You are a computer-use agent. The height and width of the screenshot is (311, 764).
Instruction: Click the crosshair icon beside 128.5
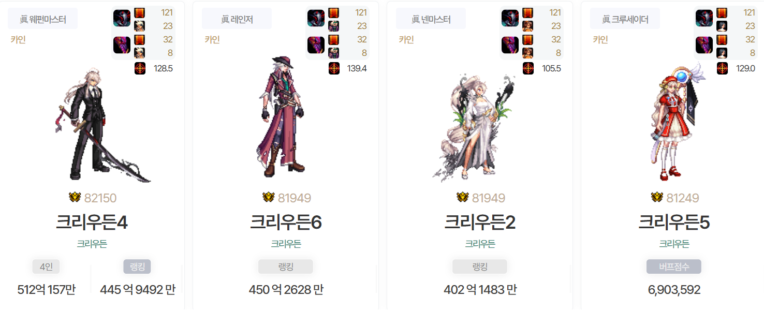[x=140, y=68]
